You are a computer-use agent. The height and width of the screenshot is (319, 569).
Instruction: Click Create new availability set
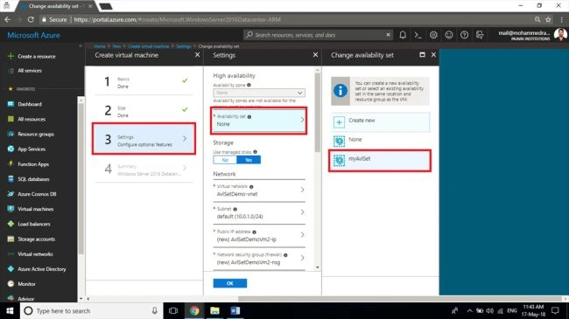tap(380, 122)
